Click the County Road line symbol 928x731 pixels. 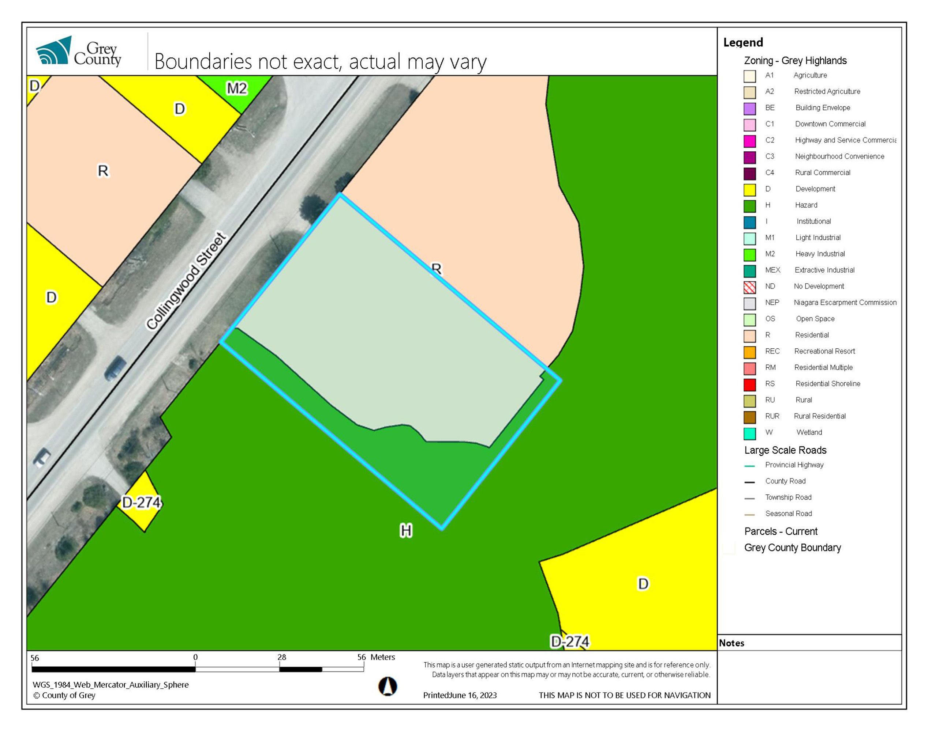point(749,482)
